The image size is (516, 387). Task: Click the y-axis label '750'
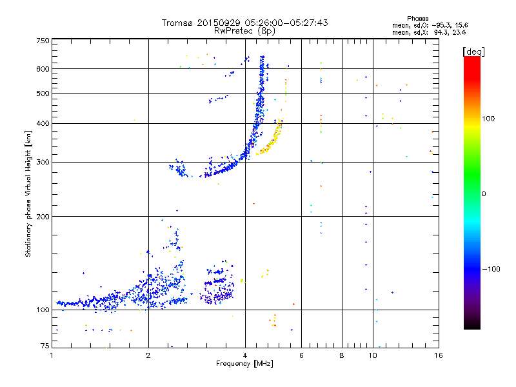[x=43, y=41]
